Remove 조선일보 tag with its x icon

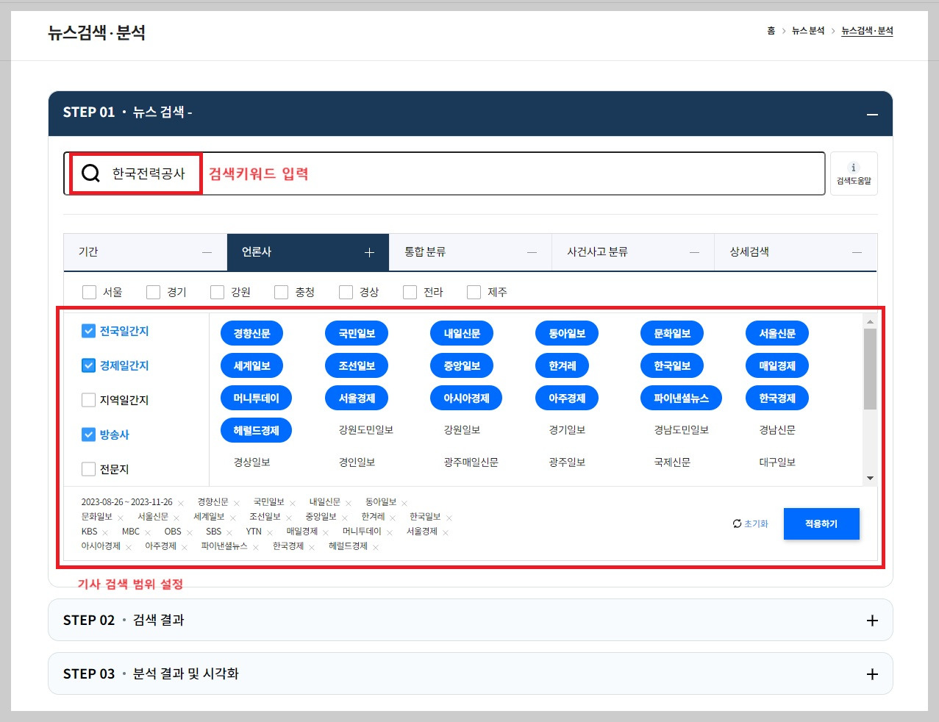289,518
